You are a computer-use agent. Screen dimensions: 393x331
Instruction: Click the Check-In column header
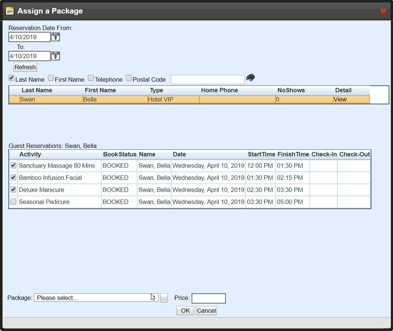pyautogui.click(x=324, y=155)
